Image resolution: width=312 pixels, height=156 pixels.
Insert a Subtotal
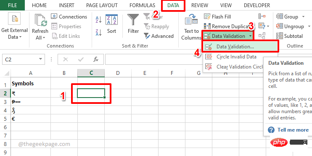[290, 36]
